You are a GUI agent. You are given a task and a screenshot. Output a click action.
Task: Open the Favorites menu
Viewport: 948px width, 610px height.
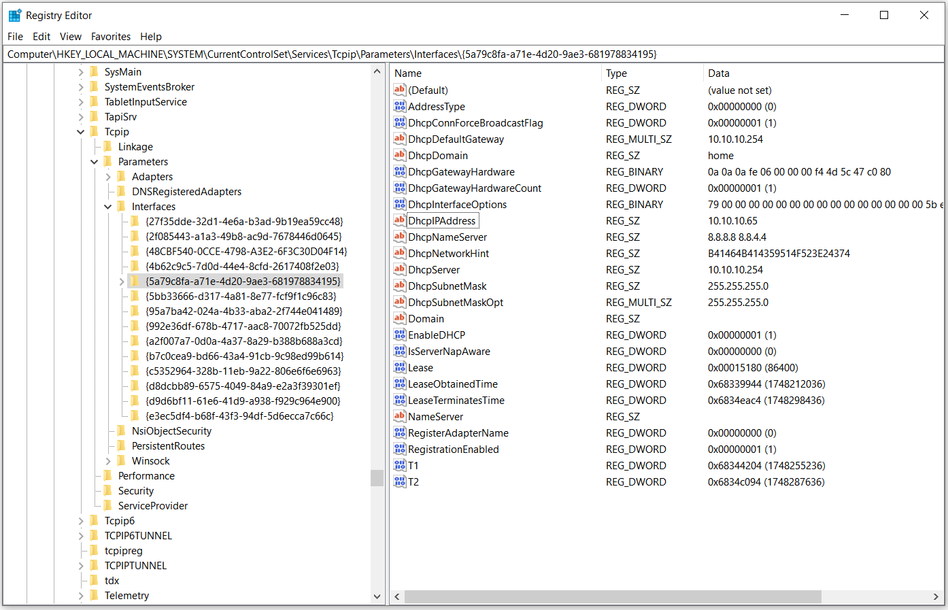(x=111, y=37)
